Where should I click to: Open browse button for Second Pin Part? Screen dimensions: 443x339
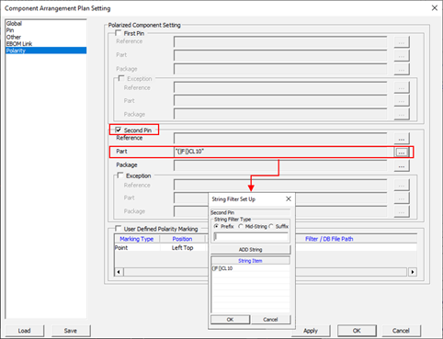click(x=402, y=153)
